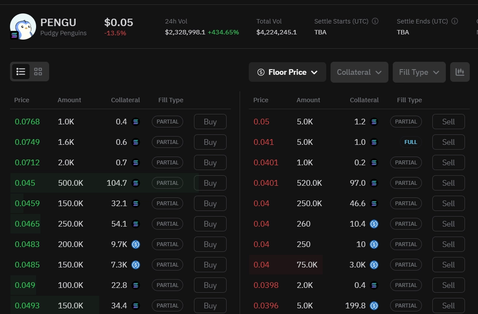Click the -13.5% price change label

(x=115, y=33)
